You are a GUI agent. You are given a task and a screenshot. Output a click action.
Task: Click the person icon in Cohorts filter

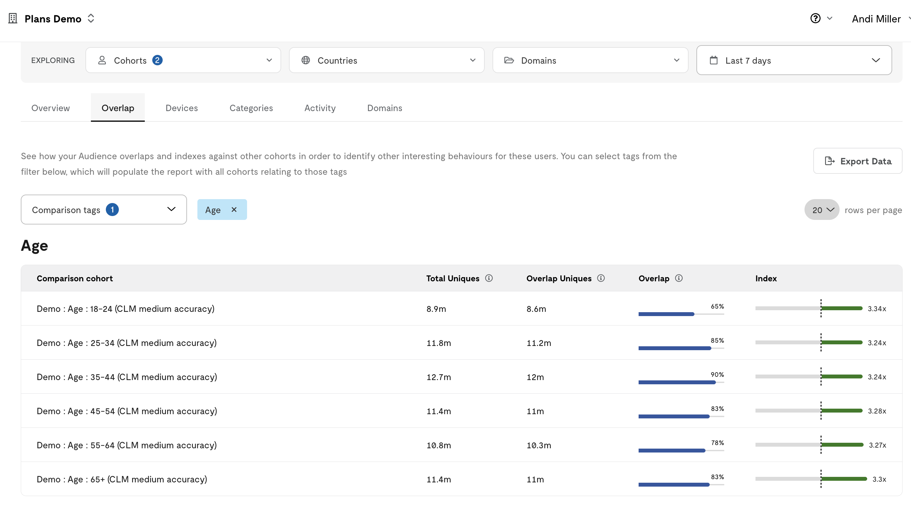tap(102, 60)
